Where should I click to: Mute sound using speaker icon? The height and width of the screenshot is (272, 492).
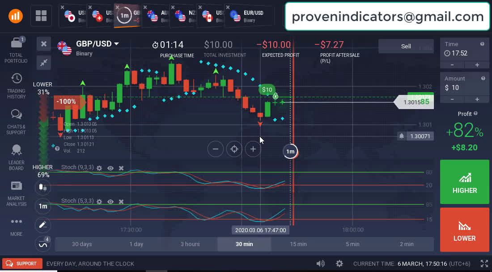(320, 263)
